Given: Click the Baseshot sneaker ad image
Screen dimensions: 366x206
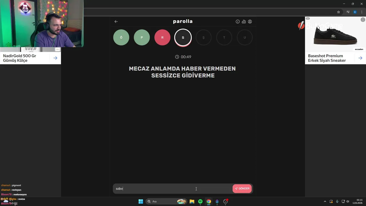Looking at the screenshot, I should click(x=335, y=34).
